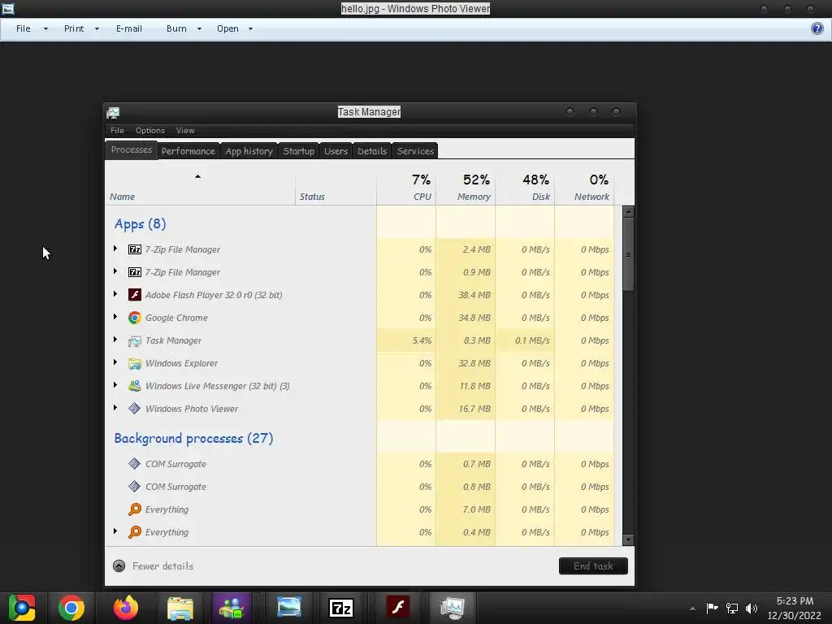Open File Explorer from the taskbar
The width and height of the screenshot is (832, 624).
pyautogui.click(x=180, y=608)
